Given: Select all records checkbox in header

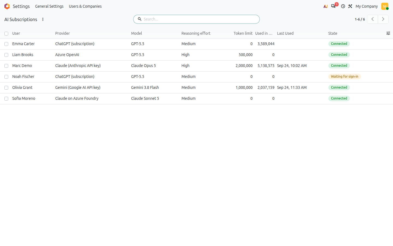Looking at the screenshot, I should click(x=6, y=34).
